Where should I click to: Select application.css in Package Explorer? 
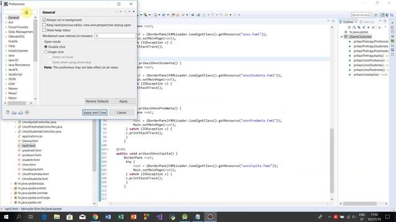(32, 136)
